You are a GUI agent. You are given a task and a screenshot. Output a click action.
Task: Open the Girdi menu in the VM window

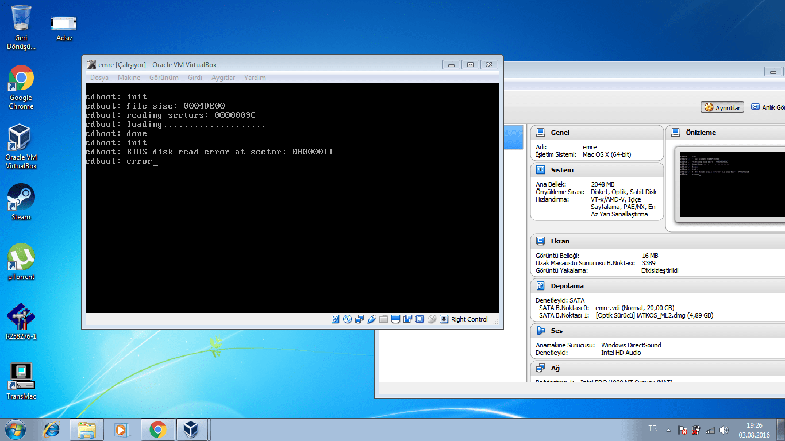(x=195, y=78)
